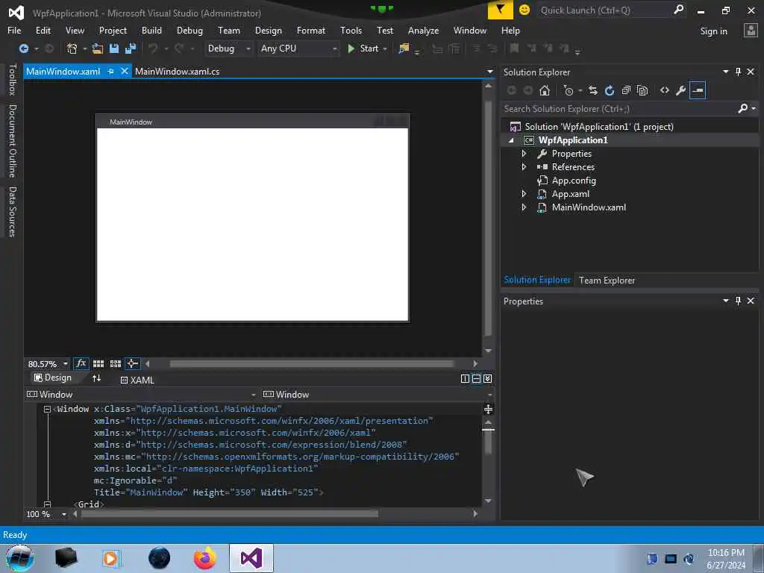Click the View Code icon in Solution Explorer

click(x=665, y=90)
